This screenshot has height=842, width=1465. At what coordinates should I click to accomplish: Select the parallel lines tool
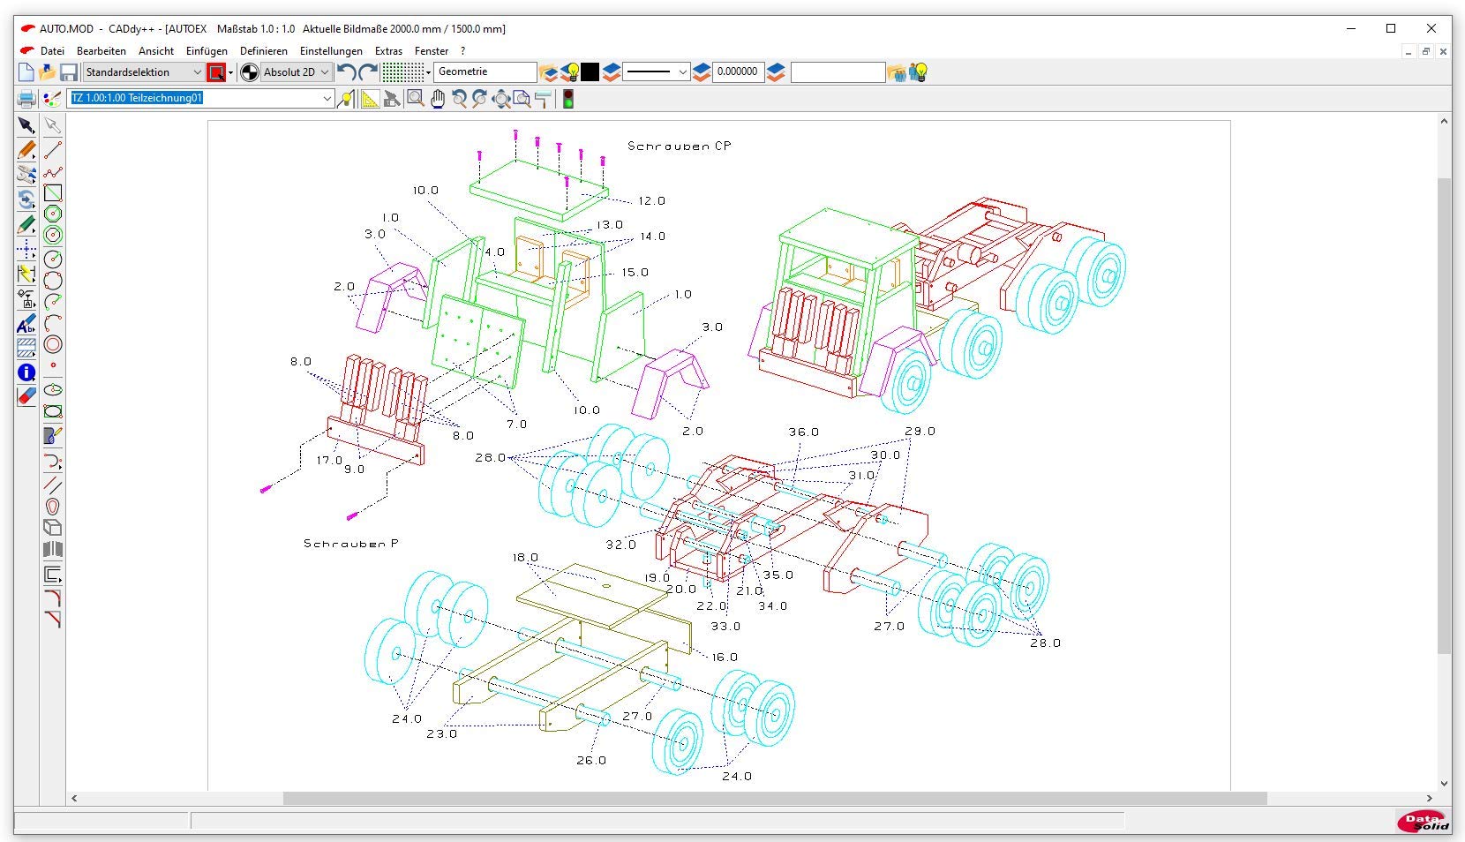(x=53, y=485)
